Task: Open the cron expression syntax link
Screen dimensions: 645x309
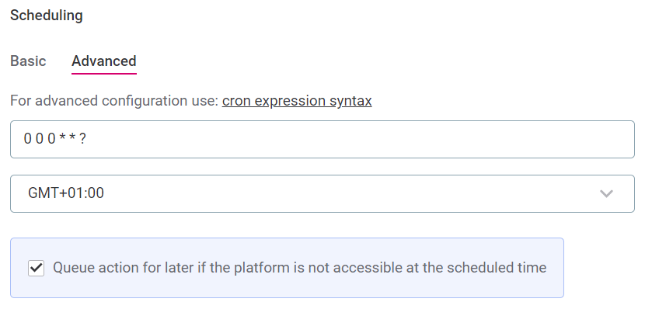Action: (297, 101)
